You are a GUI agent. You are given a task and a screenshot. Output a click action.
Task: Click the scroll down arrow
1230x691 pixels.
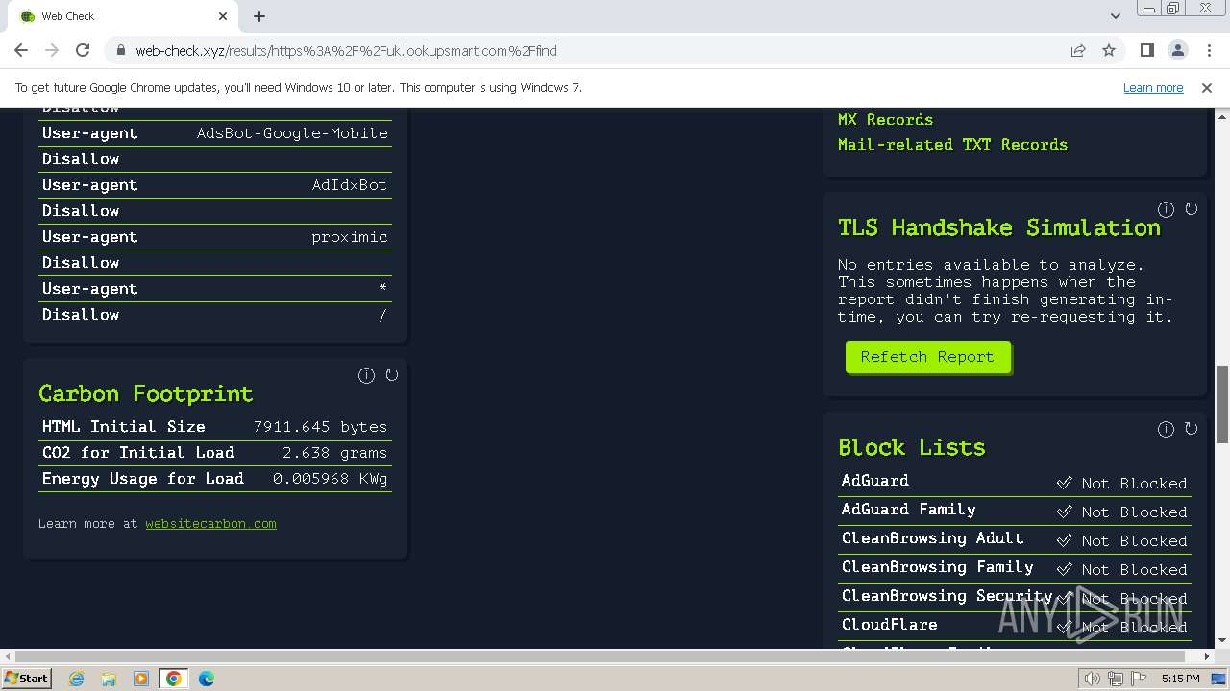tap(1222, 640)
